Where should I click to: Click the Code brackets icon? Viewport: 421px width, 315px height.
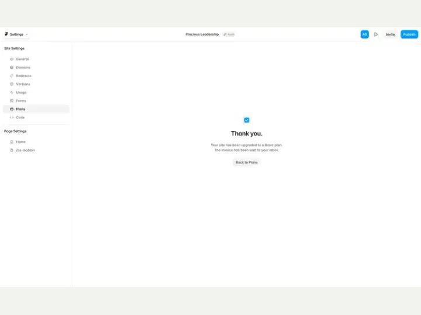pos(12,117)
